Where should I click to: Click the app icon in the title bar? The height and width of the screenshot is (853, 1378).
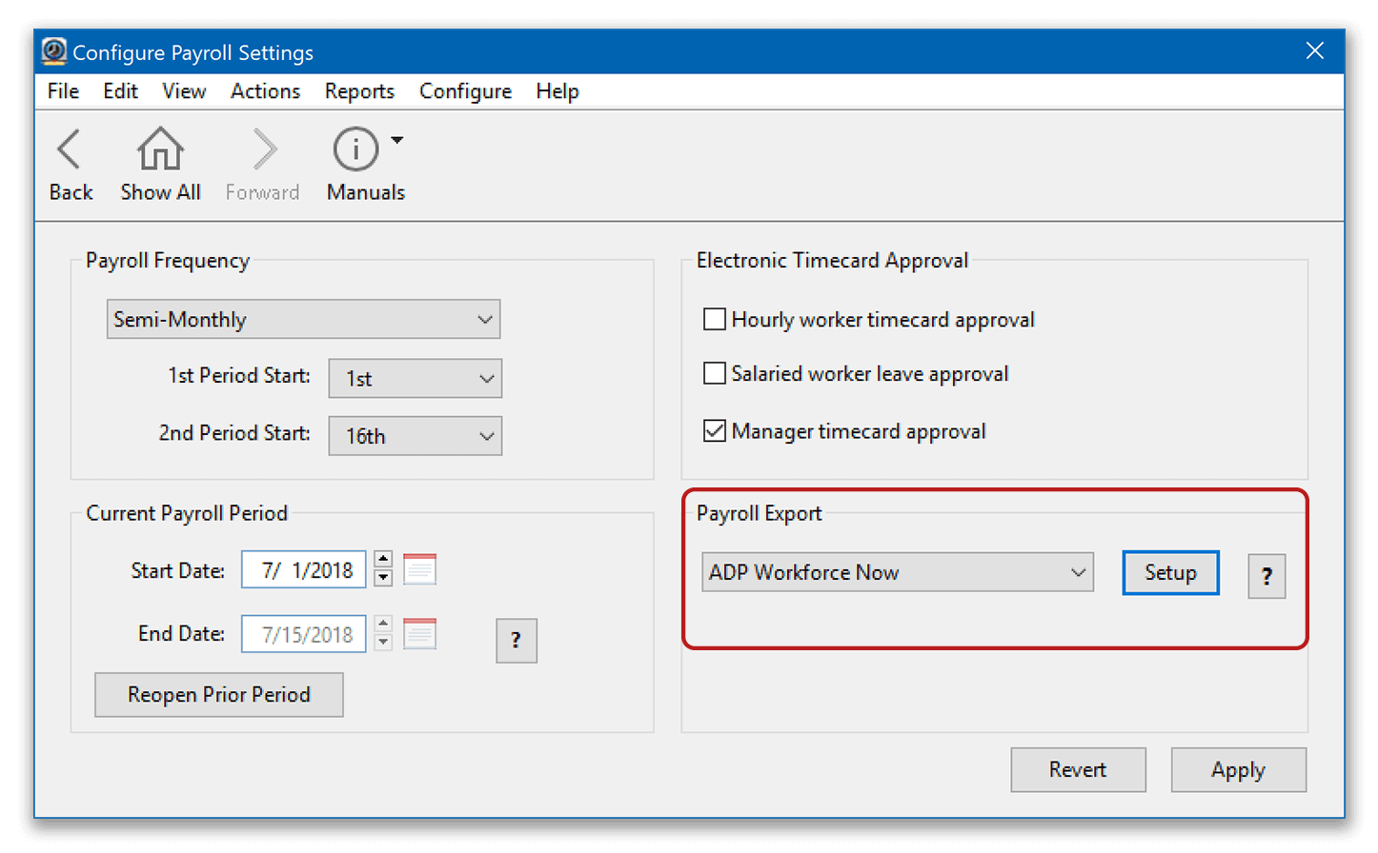click(54, 51)
